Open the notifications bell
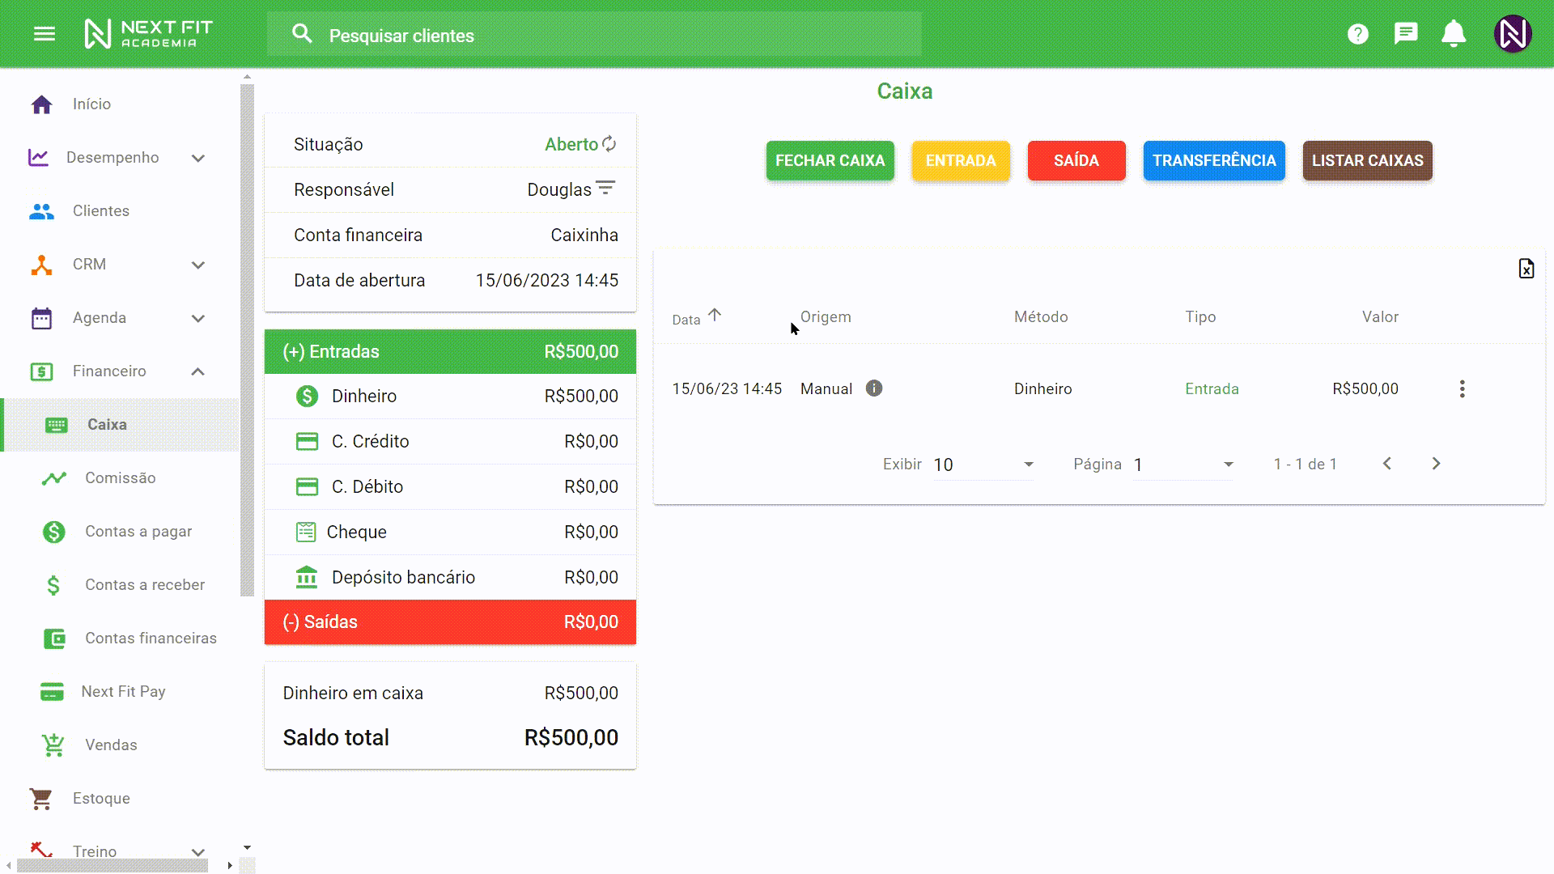Screen dimensions: 1554x874 coord(1454,34)
